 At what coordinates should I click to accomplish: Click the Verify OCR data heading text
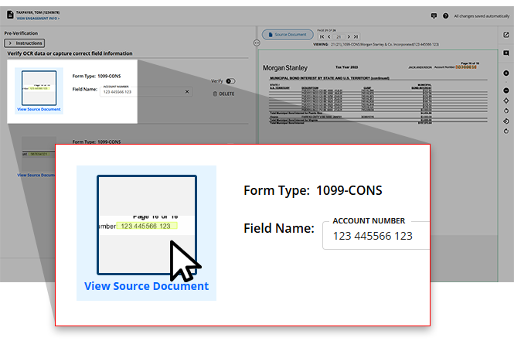tap(70, 53)
